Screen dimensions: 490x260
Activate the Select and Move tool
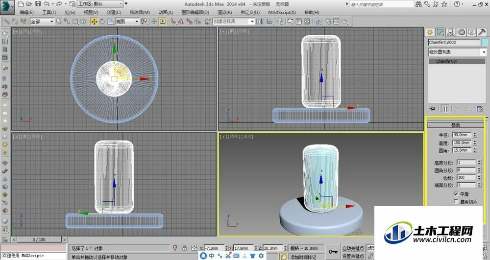(x=94, y=21)
